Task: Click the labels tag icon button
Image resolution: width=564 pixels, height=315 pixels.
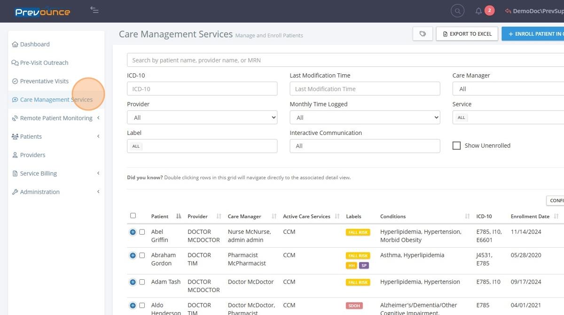Action: [423, 34]
